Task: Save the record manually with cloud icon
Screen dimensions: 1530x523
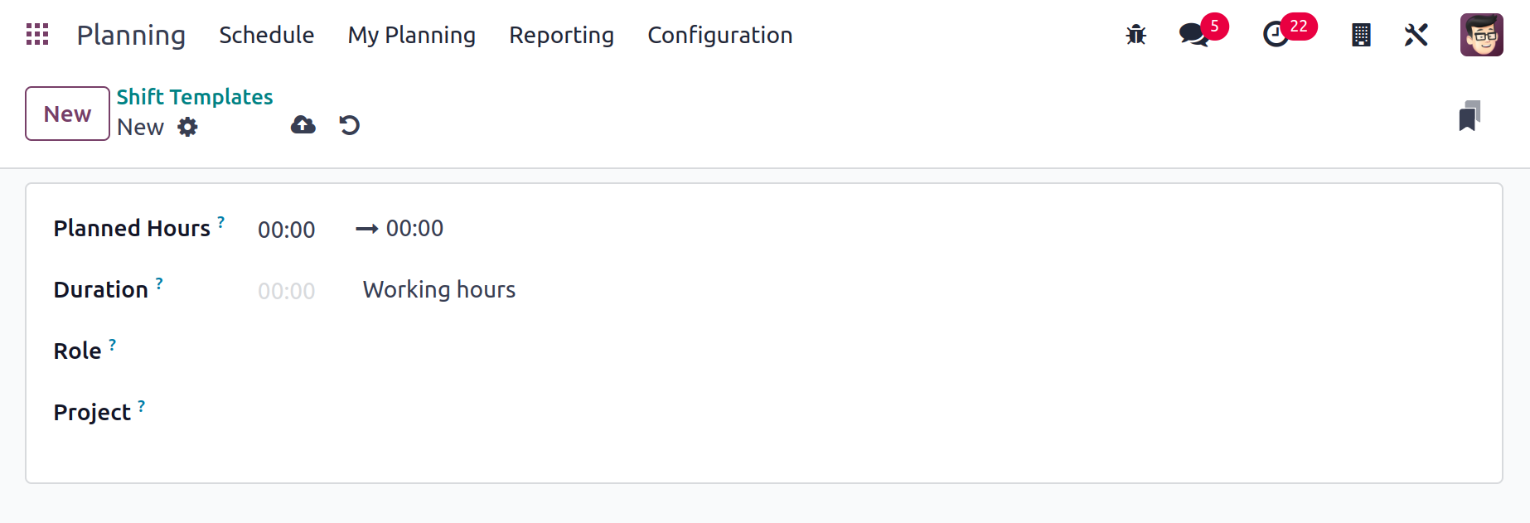Action: point(303,125)
